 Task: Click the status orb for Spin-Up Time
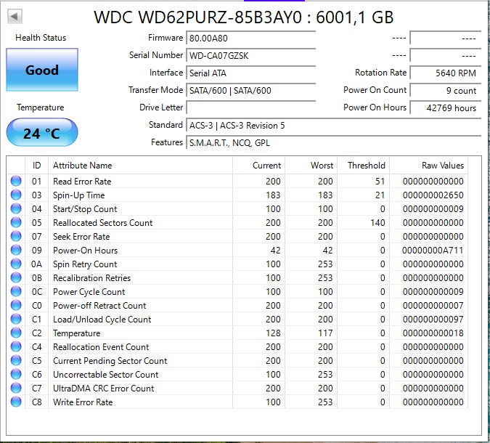click(x=16, y=195)
